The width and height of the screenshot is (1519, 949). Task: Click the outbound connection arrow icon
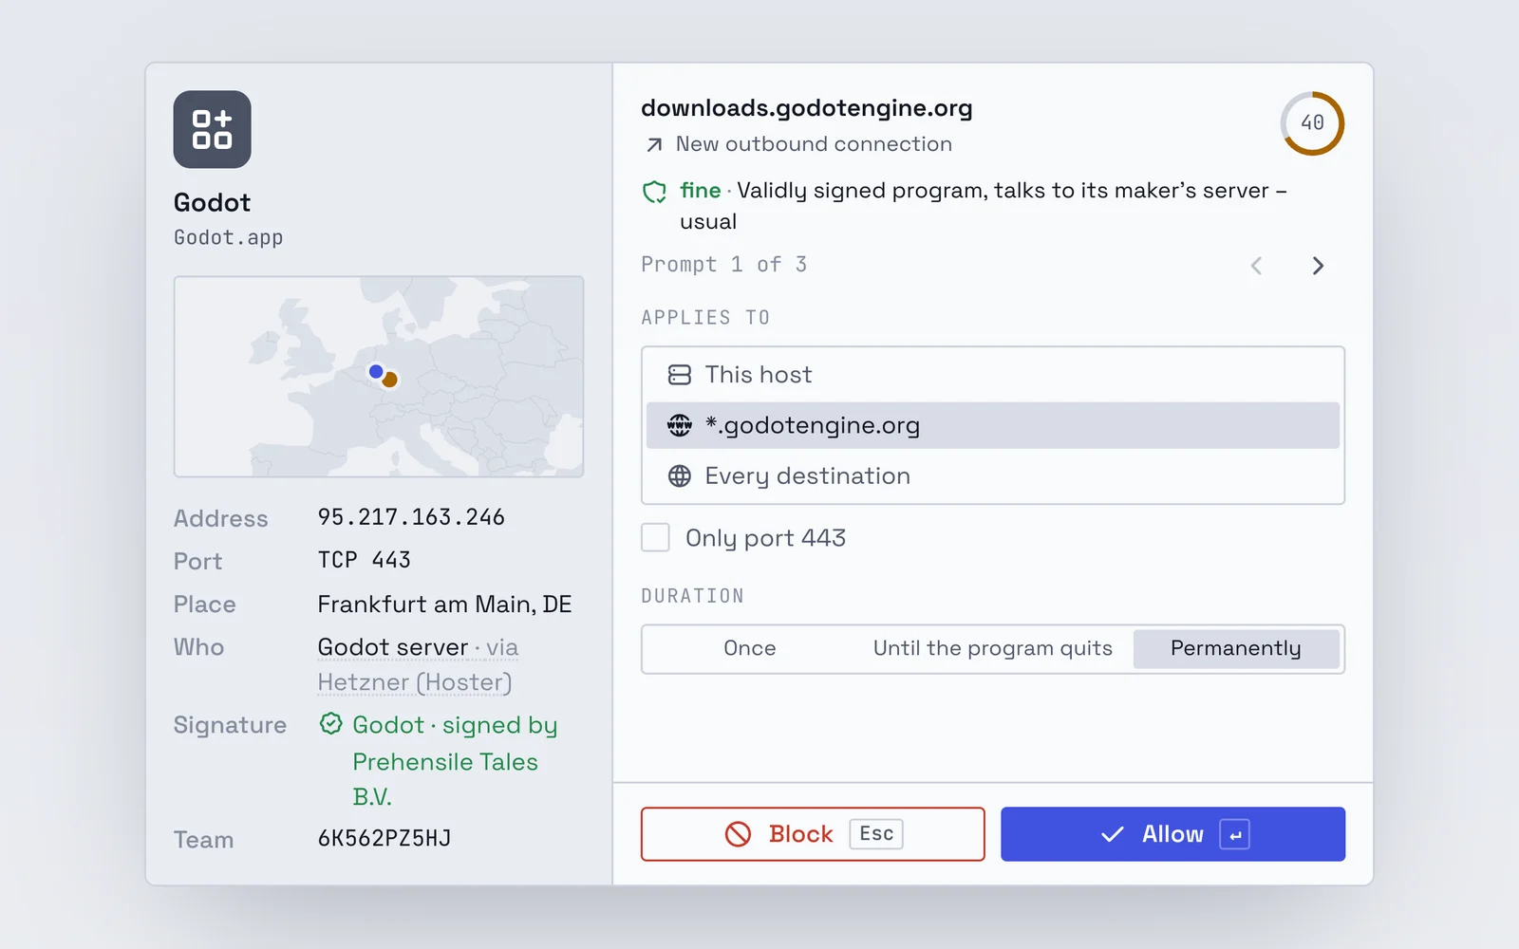tap(654, 144)
